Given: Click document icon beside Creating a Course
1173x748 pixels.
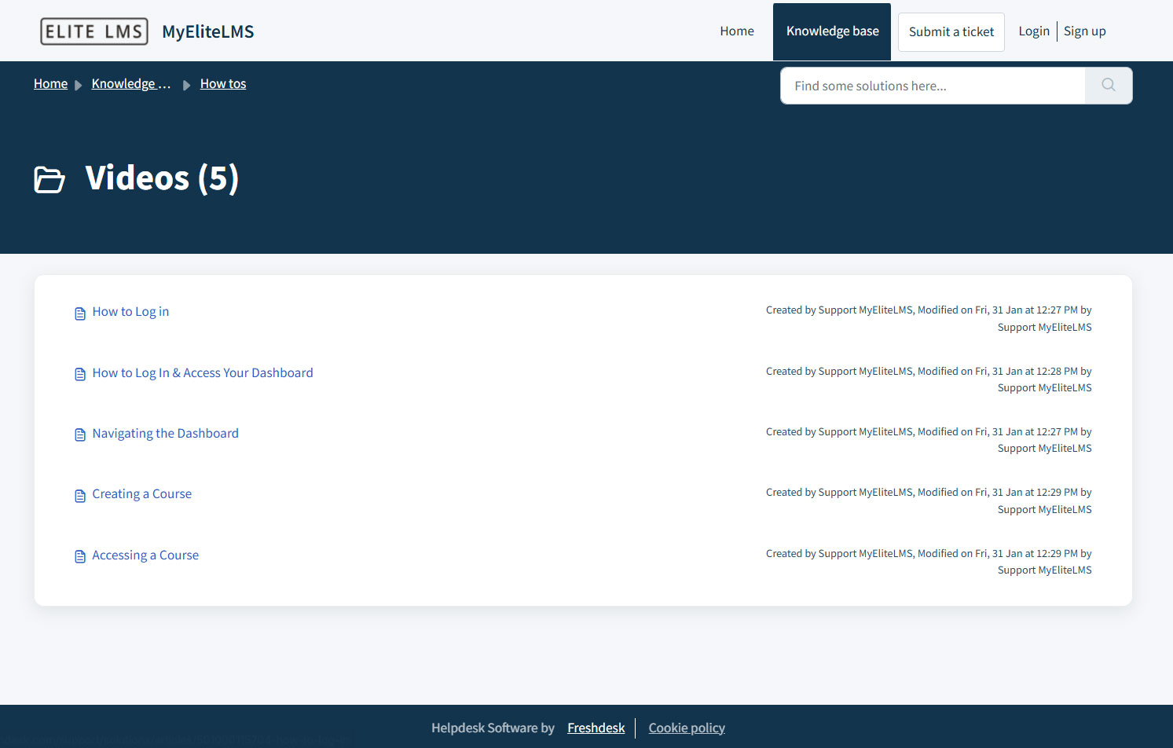Looking at the screenshot, I should coord(80,496).
